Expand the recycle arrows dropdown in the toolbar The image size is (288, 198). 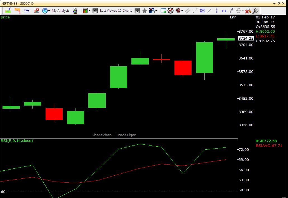pyautogui.click(x=243, y=10)
